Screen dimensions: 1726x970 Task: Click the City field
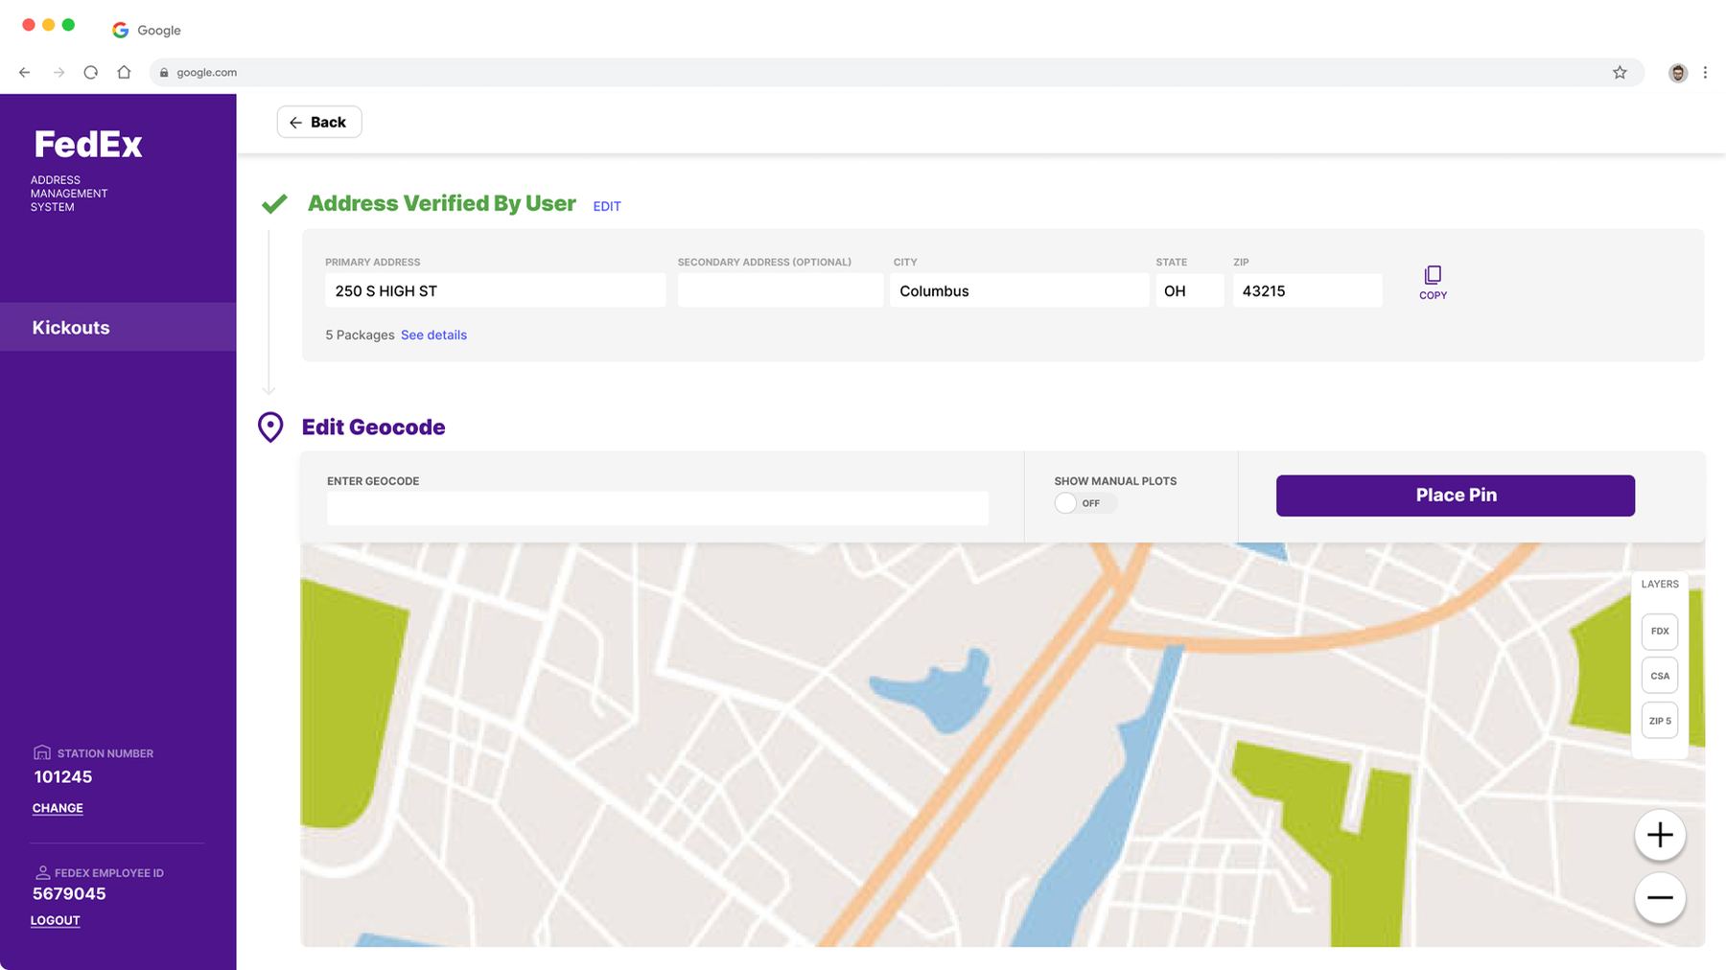click(1019, 290)
